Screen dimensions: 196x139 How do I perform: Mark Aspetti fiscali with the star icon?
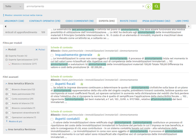pos(82,84)
